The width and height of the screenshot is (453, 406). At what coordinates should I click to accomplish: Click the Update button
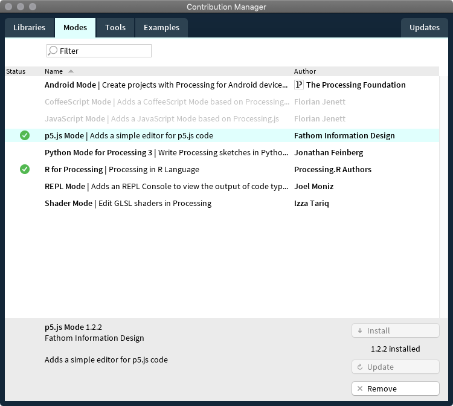pyautogui.click(x=396, y=367)
